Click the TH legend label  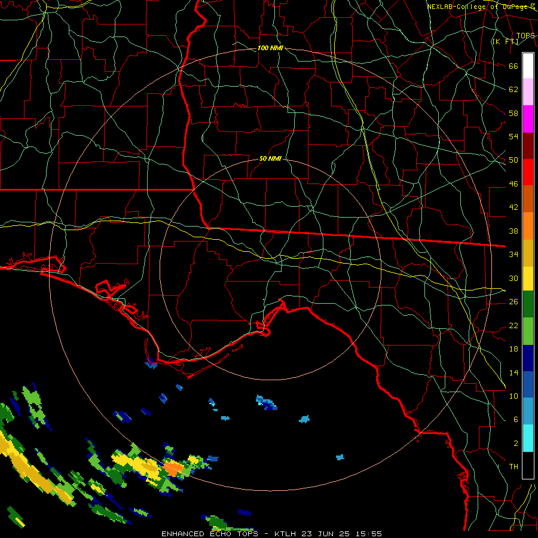coord(513,467)
